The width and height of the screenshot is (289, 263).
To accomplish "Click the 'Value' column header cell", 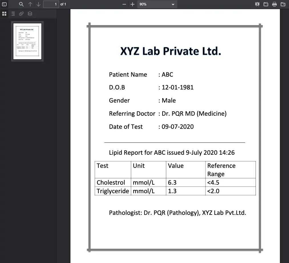I will click(186, 170).
